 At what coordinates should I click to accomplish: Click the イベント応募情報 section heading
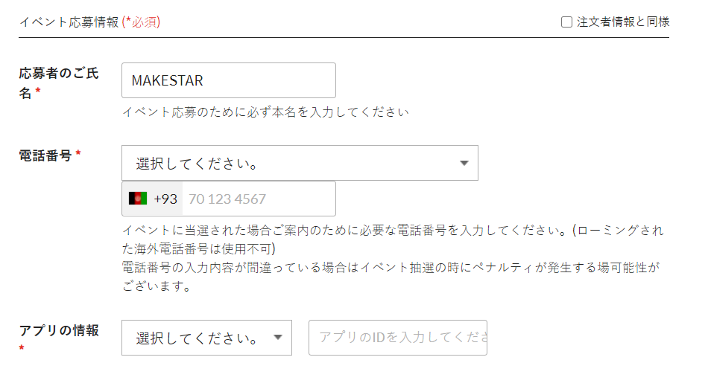pos(69,22)
